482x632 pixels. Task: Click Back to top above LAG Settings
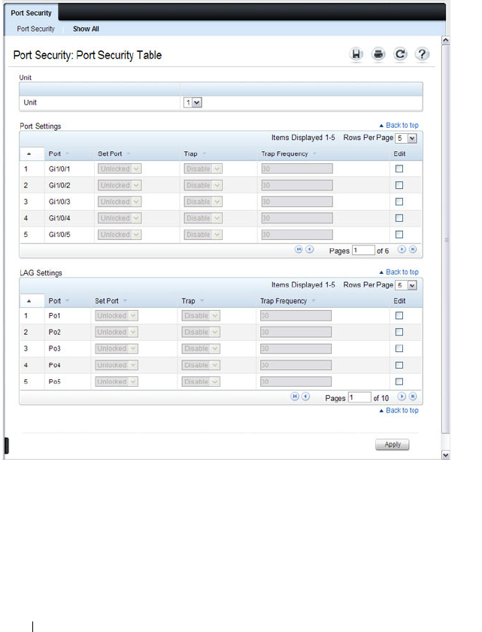pyautogui.click(x=399, y=272)
